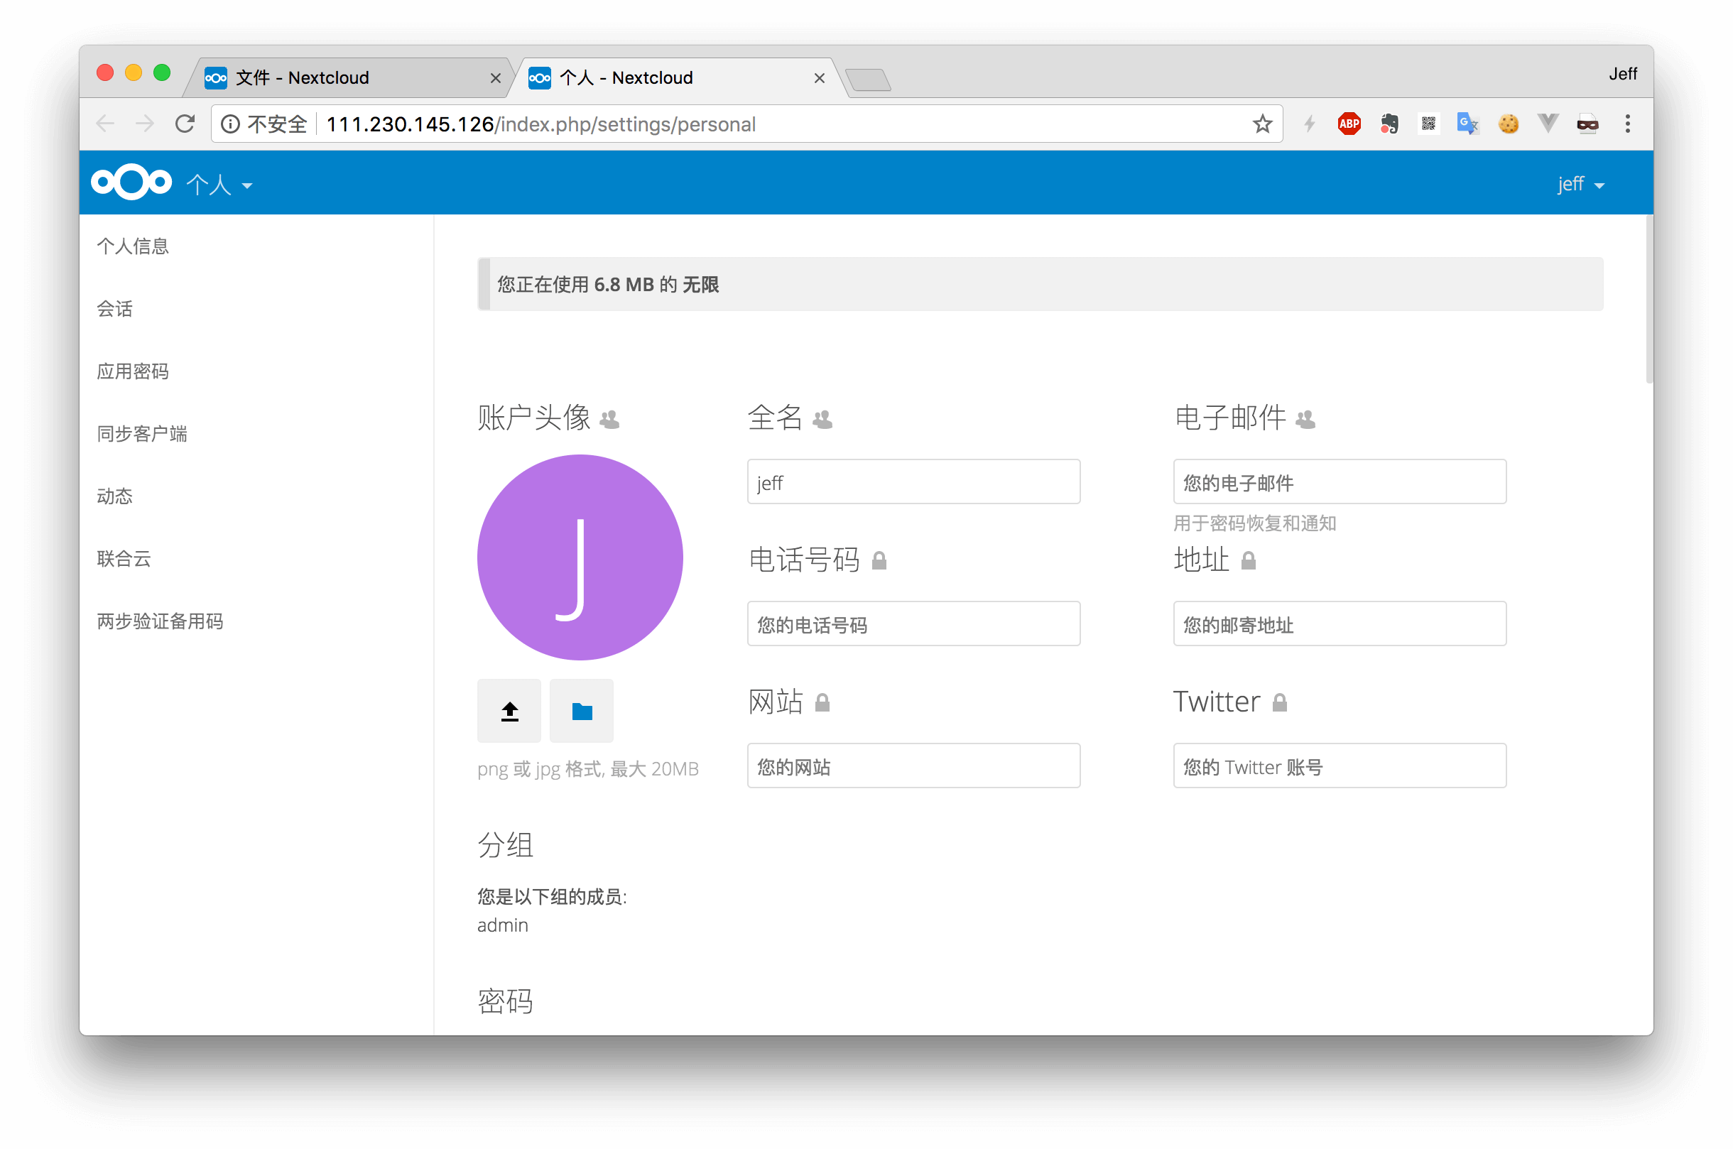Click the 您的邮寄地址 input field

coord(1340,623)
